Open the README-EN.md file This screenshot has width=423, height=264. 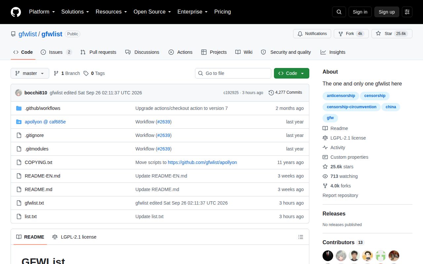pos(42,176)
